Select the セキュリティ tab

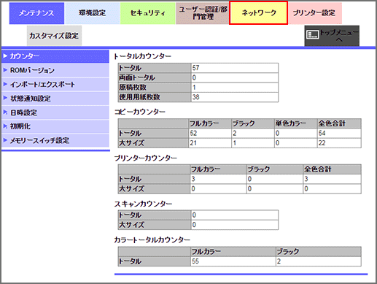coord(148,13)
